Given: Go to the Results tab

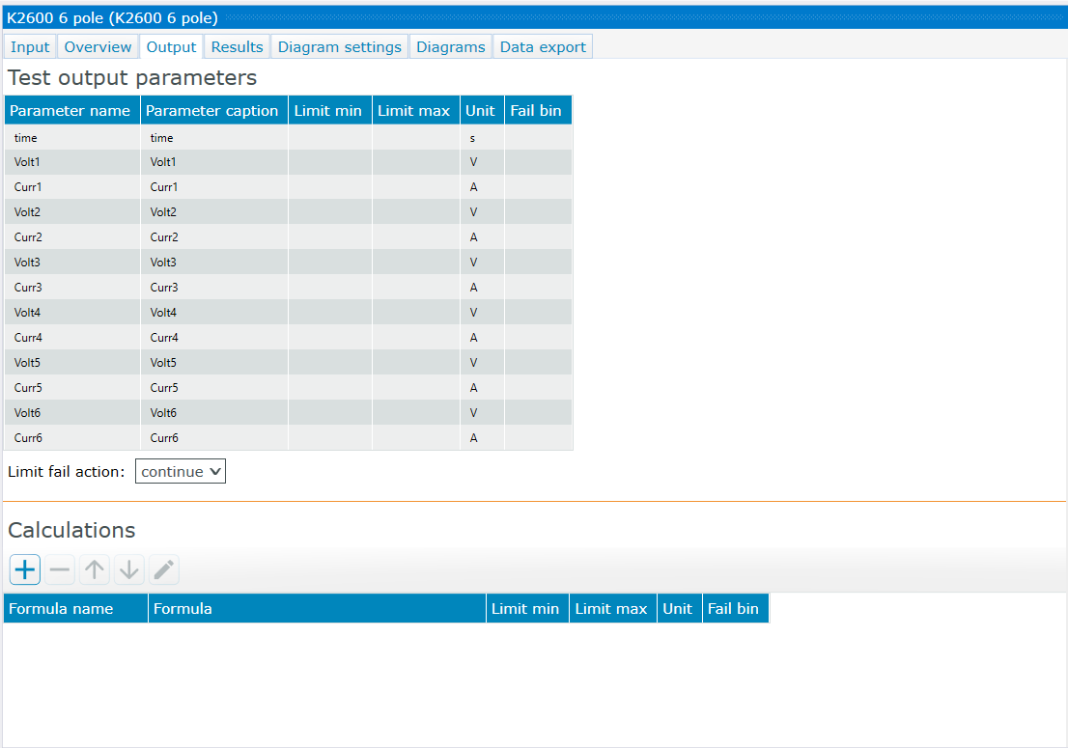Looking at the screenshot, I should coord(237,47).
